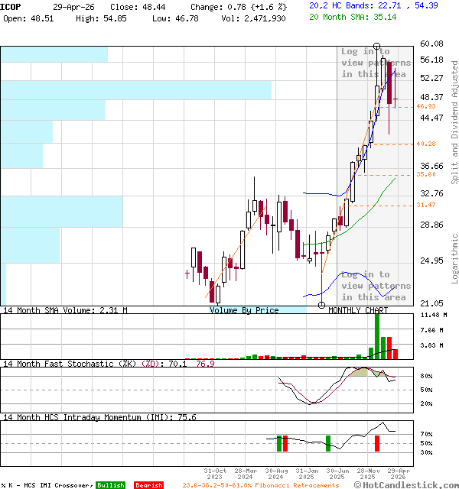
Task: Click the circle marker at the chart low
Action: (321, 305)
